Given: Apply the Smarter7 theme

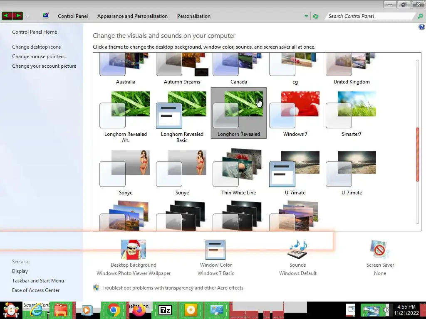Looking at the screenshot, I should (x=352, y=113).
